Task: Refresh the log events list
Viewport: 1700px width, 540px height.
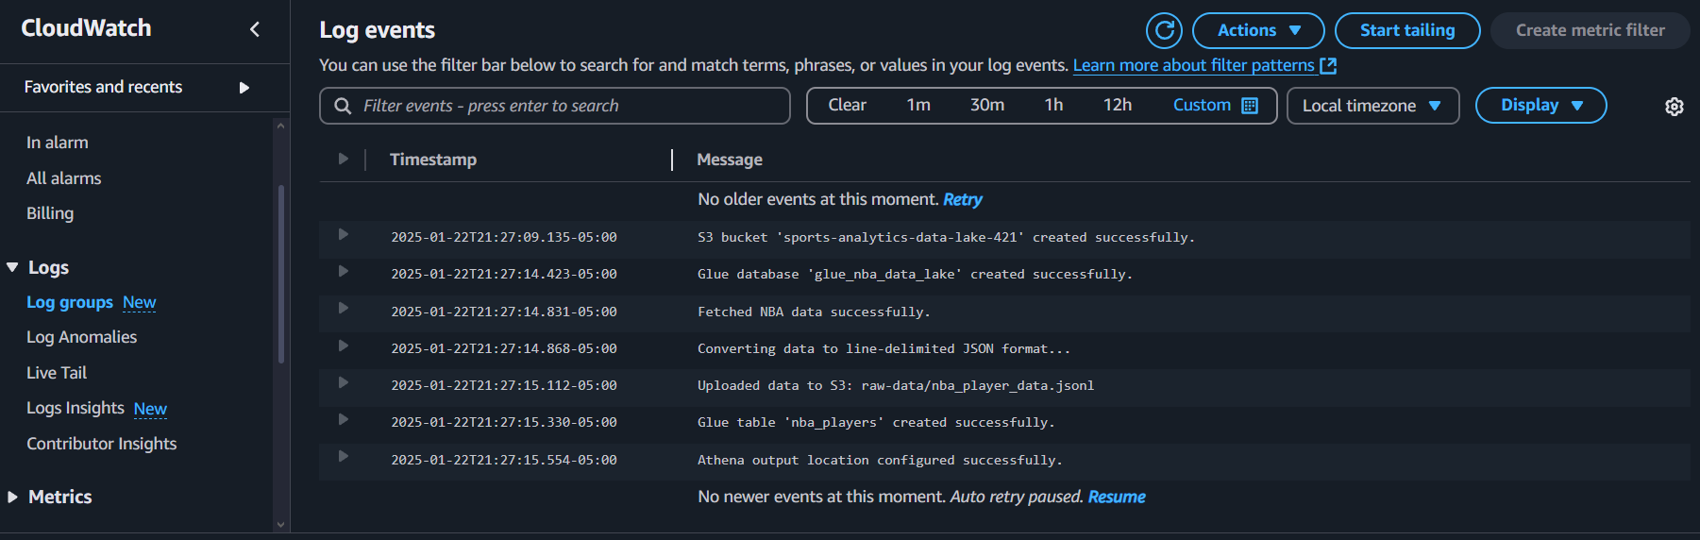Action: pyautogui.click(x=1164, y=30)
